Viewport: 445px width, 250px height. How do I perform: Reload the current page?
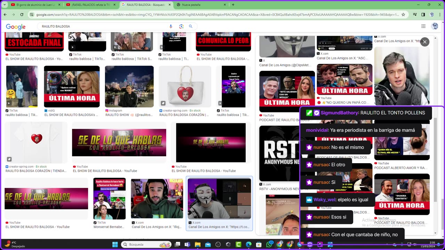(x=22, y=15)
